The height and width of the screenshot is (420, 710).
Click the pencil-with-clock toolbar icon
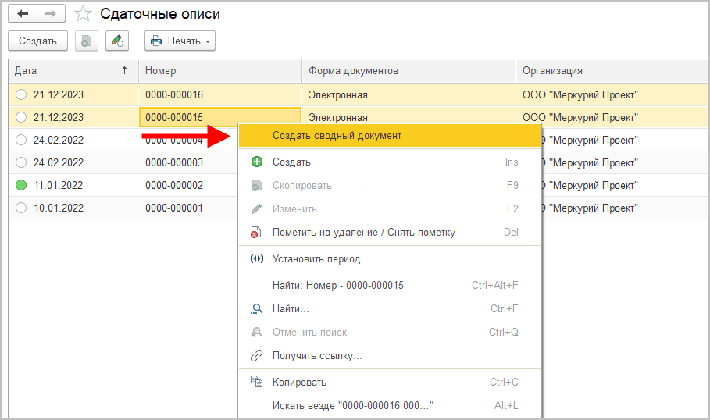click(117, 41)
